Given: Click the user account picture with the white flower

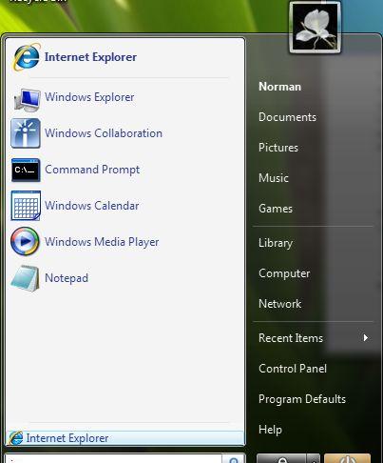Looking at the screenshot, I should [315, 29].
